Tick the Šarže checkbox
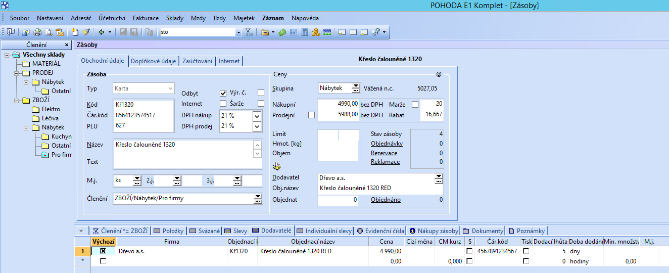The height and width of the screenshot is (273, 669). pos(261,104)
